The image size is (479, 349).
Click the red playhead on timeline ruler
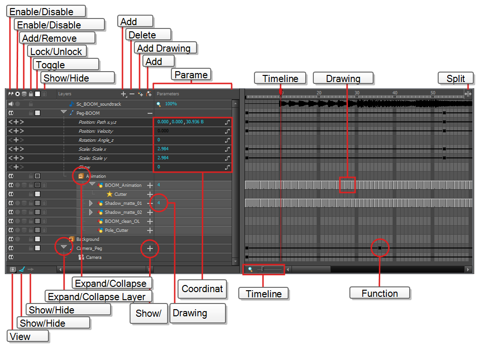pyautogui.click(x=281, y=92)
